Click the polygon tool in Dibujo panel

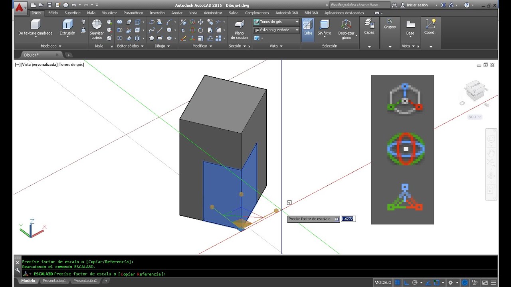[x=152, y=38]
